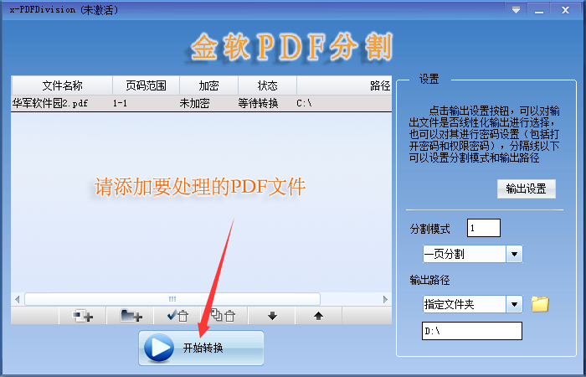The height and width of the screenshot is (377, 586).
Task: Click 开始转换 to start conversion
Action: click(x=201, y=348)
